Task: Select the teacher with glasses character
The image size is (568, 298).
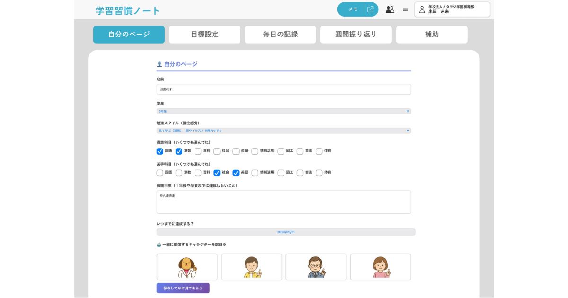Action: (x=316, y=266)
